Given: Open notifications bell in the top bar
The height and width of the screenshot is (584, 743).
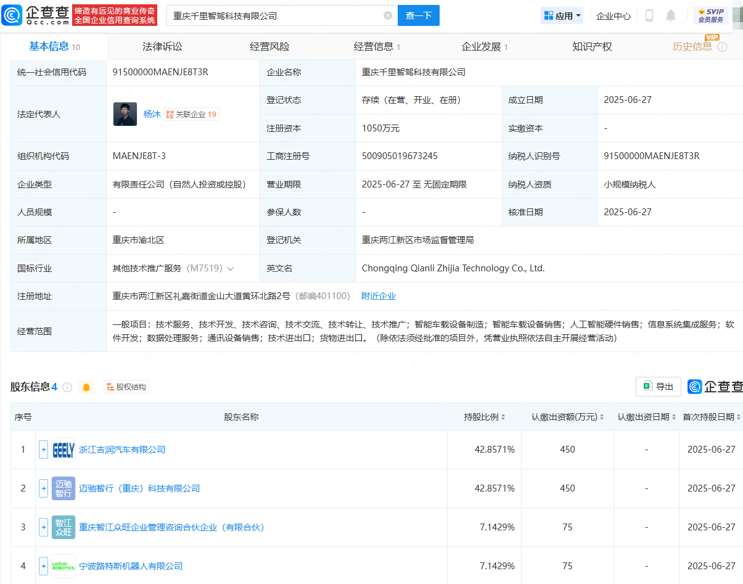Looking at the screenshot, I should coord(671,15).
